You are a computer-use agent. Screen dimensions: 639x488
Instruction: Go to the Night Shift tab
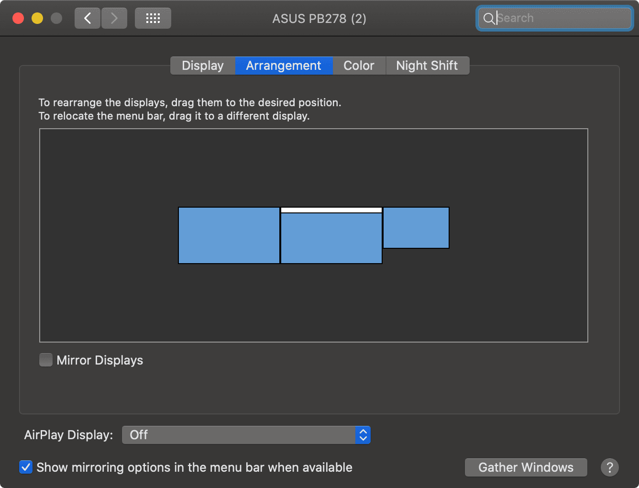pyautogui.click(x=427, y=66)
